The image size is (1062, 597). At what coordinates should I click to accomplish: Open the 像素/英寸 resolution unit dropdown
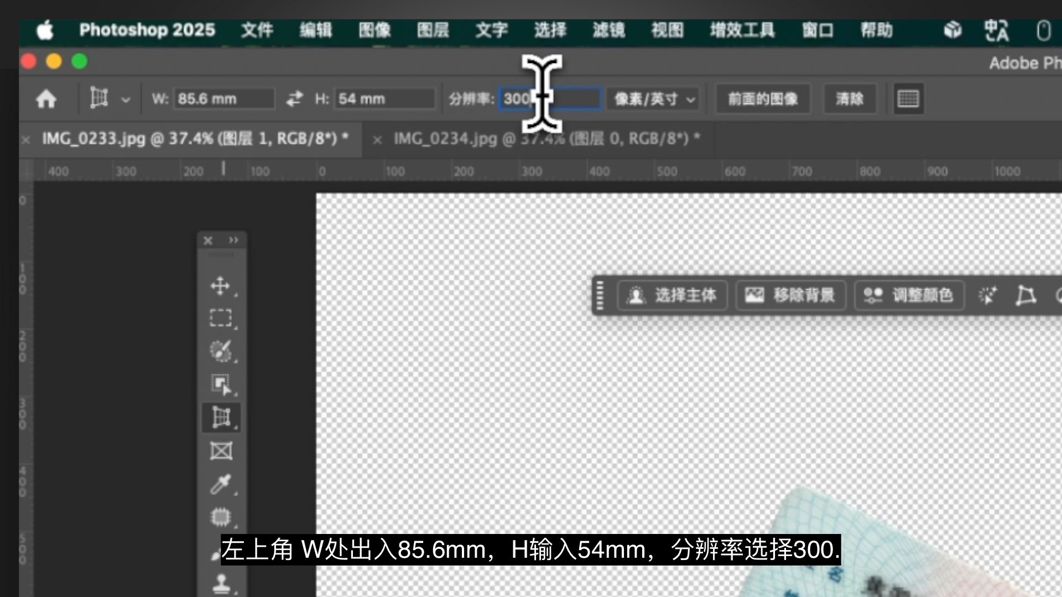[x=653, y=99]
